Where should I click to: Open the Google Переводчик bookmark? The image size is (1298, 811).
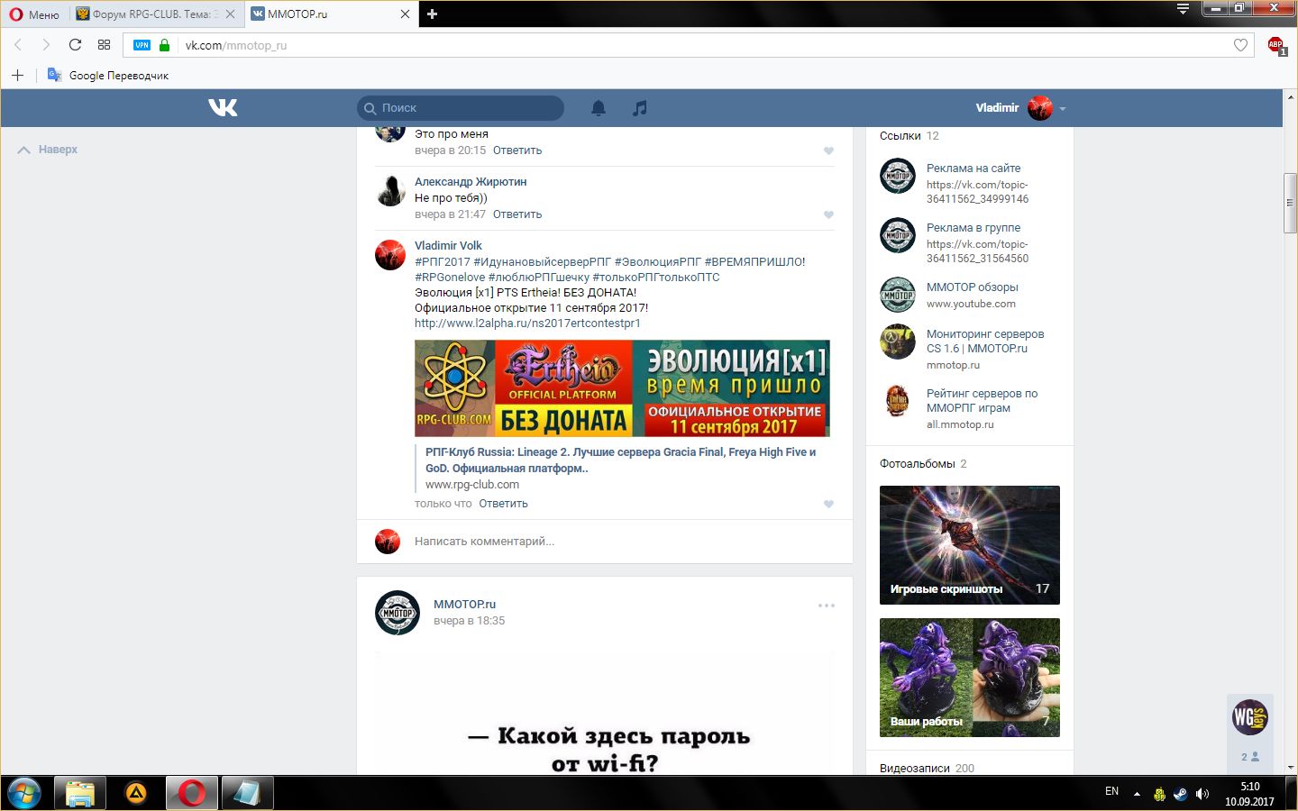[x=108, y=75]
